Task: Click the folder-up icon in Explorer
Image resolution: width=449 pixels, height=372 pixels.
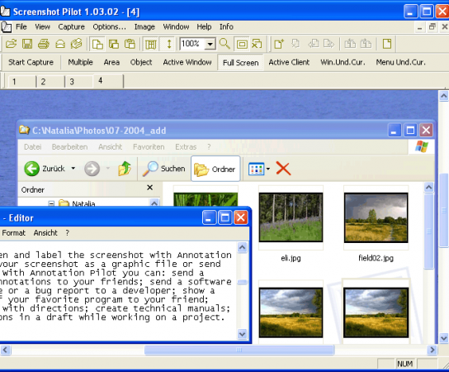Action: click(x=125, y=169)
